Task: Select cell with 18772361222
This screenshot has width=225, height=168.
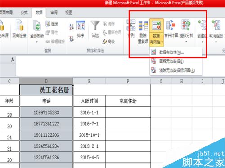Action: point(46,124)
